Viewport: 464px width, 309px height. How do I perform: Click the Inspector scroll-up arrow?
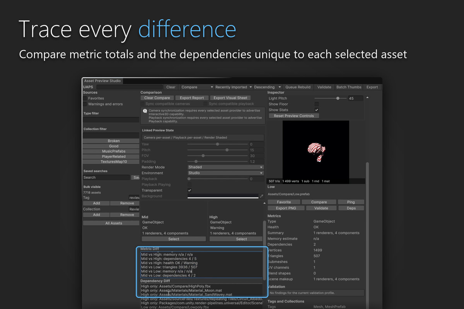[367, 98]
